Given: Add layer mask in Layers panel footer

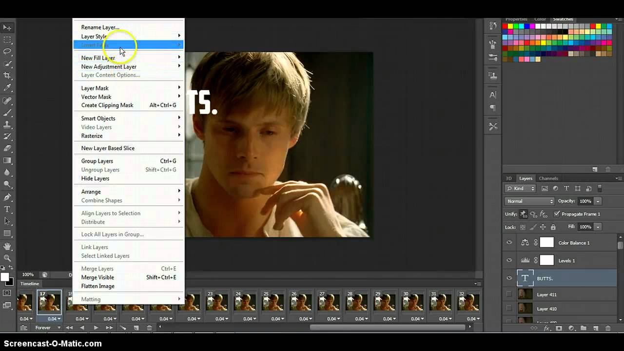Looking at the screenshot, I should [559, 329].
